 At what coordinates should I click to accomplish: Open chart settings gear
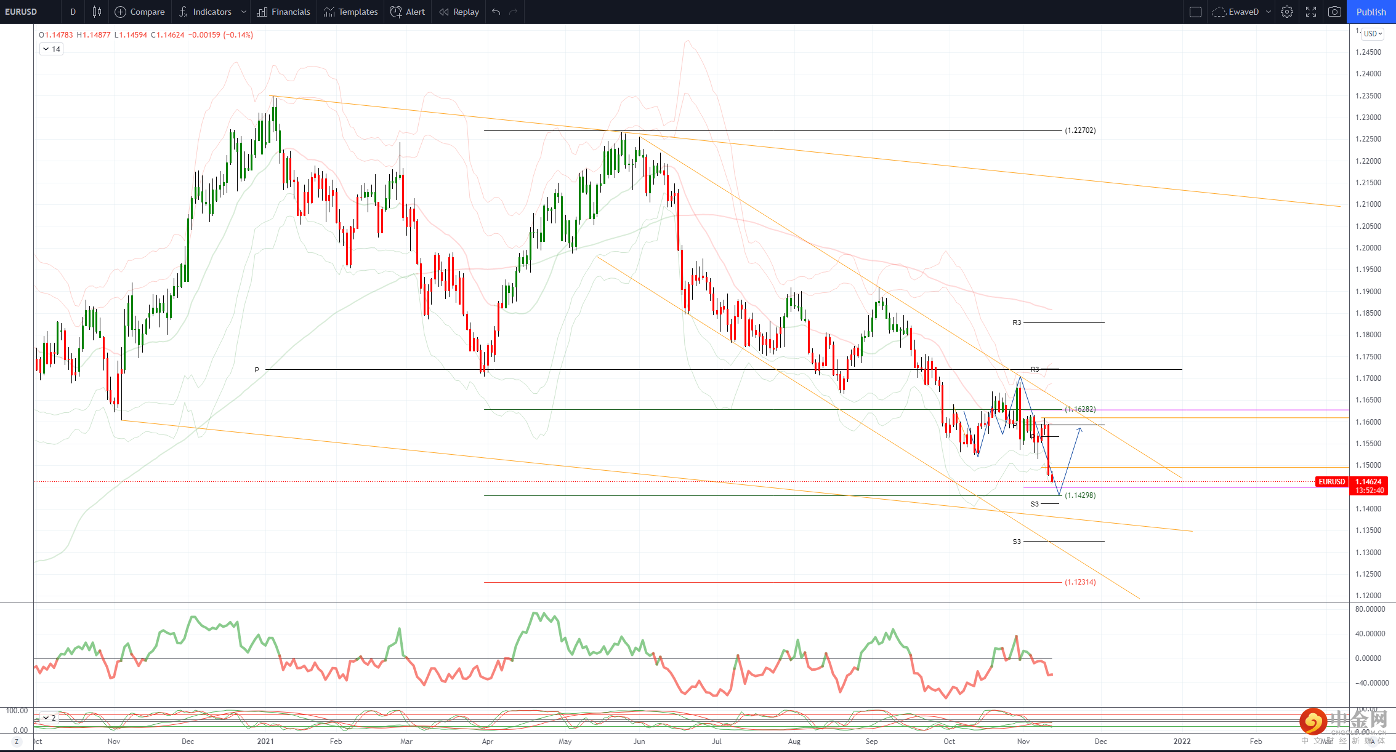(1287, 12)
